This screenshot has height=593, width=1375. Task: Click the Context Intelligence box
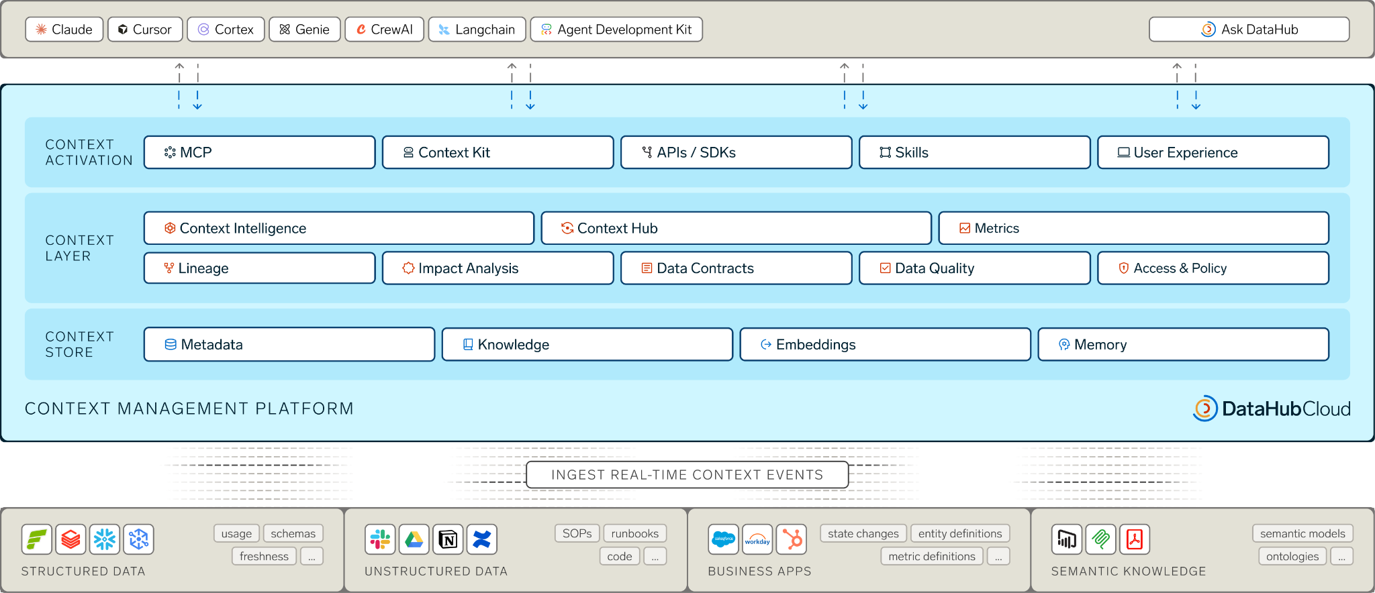(339, 228)
